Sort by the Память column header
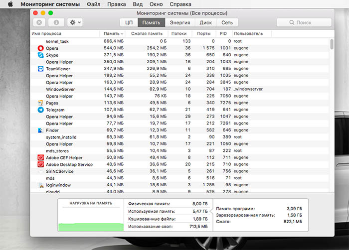The image size is (349, 250). click(112, 33)
